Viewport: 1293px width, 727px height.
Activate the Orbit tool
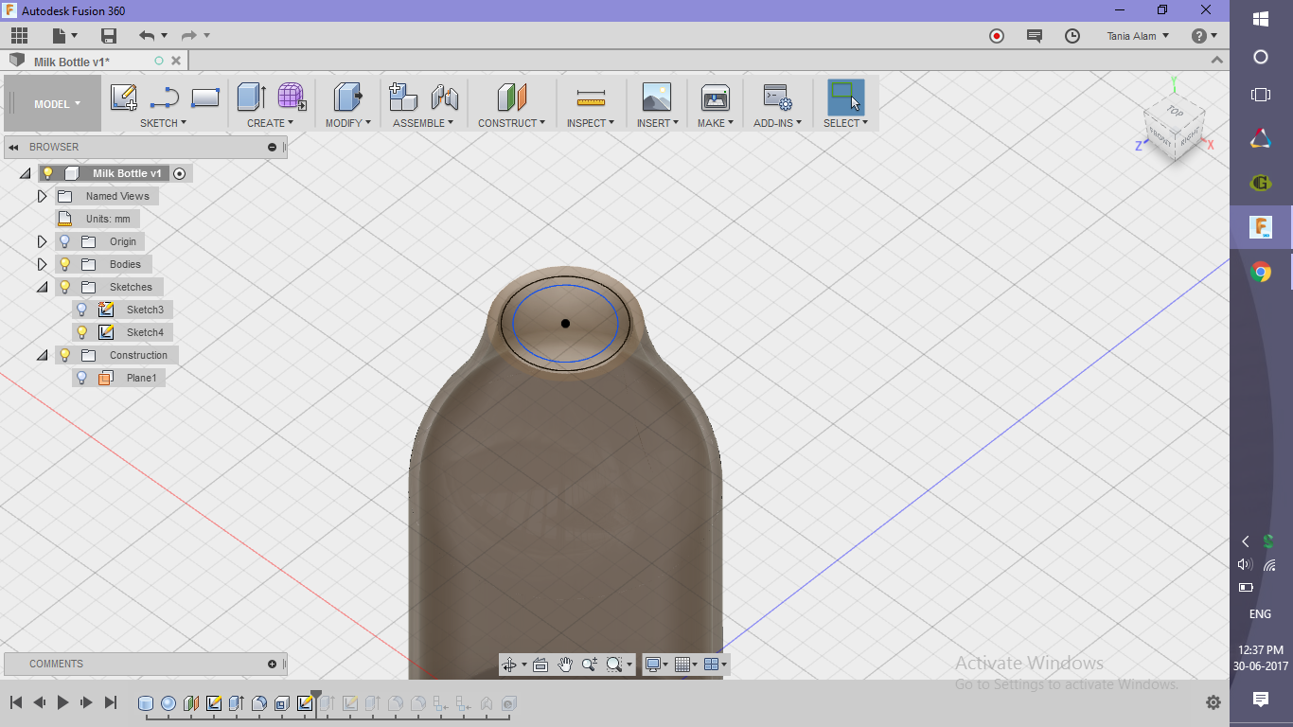point(510,665)
